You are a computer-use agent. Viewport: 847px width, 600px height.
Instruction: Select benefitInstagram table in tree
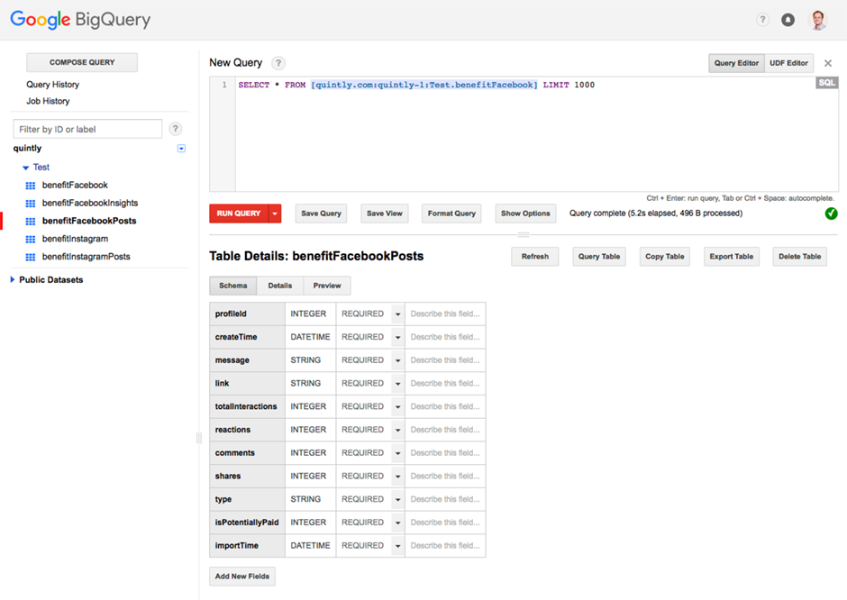pyautogui.click(x=75, y=239)
